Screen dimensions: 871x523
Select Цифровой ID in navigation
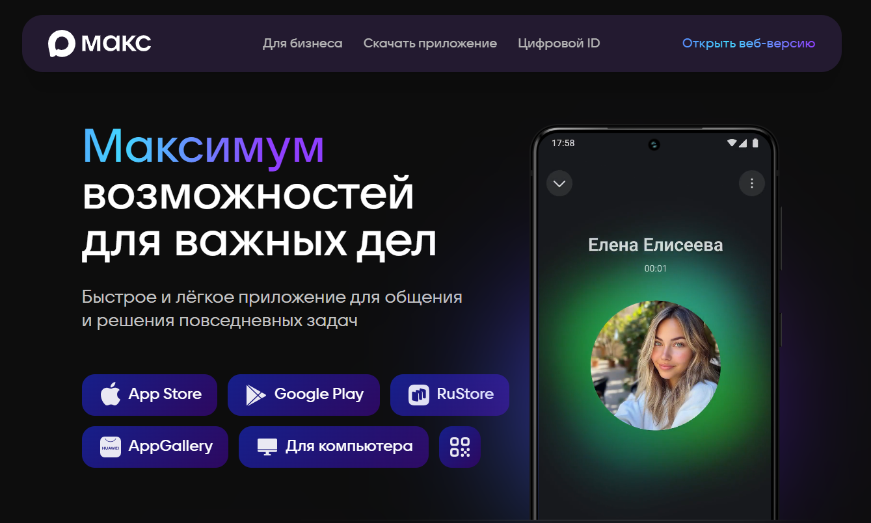point(559,44)
